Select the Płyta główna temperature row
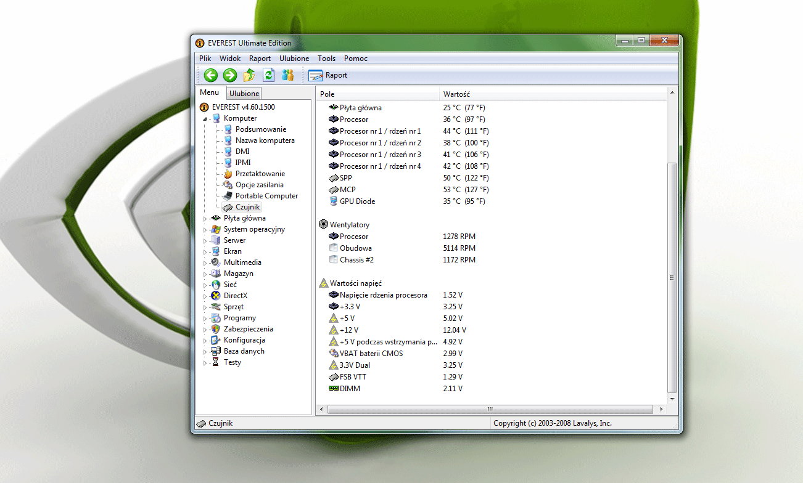The image size is (803, 483). 492,108
